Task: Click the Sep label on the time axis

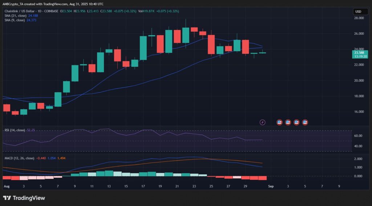Action: click(270, 186)
